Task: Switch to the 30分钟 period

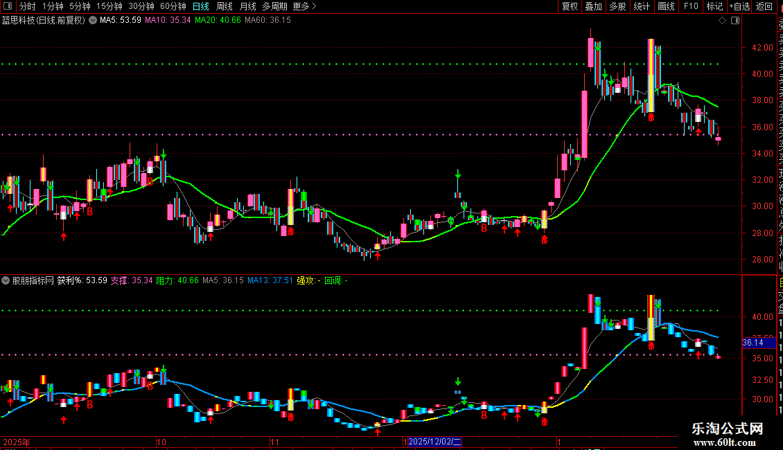Action: click(x=141, y=6)
